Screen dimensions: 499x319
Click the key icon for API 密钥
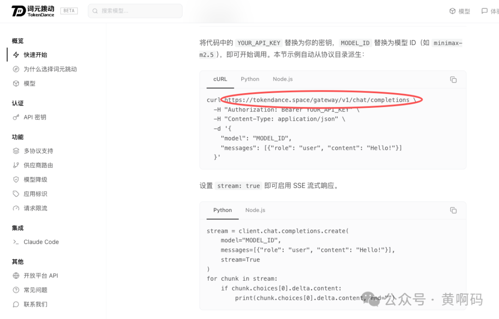(16, 118)
